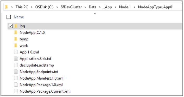This screenshot has height=97, width=184.
Task: Select the temp folder icon
Action: pyautogui.click(x=16, y=39)
